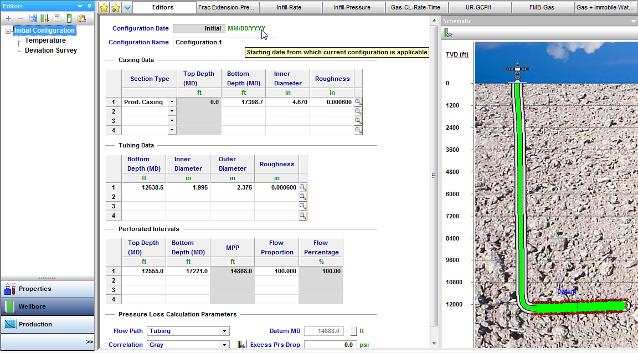Click the add-favorite star with plus icon
The image size is (638, 353).
tap(115, 8)
